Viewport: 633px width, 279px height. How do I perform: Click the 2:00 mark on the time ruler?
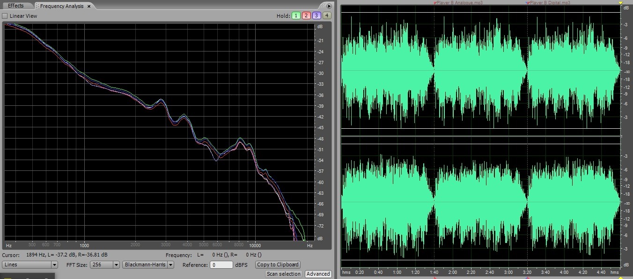pyautogui.click(x=452, y=272)
